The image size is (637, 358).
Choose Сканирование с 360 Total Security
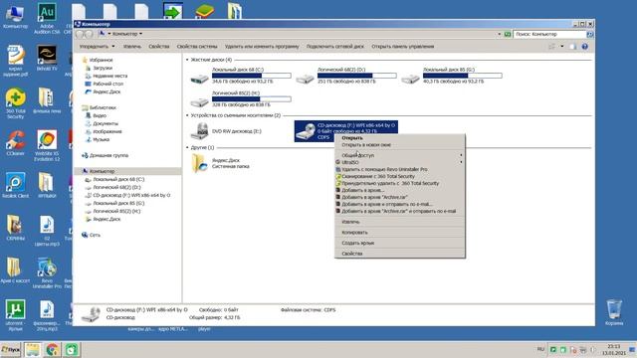point(400,176)
